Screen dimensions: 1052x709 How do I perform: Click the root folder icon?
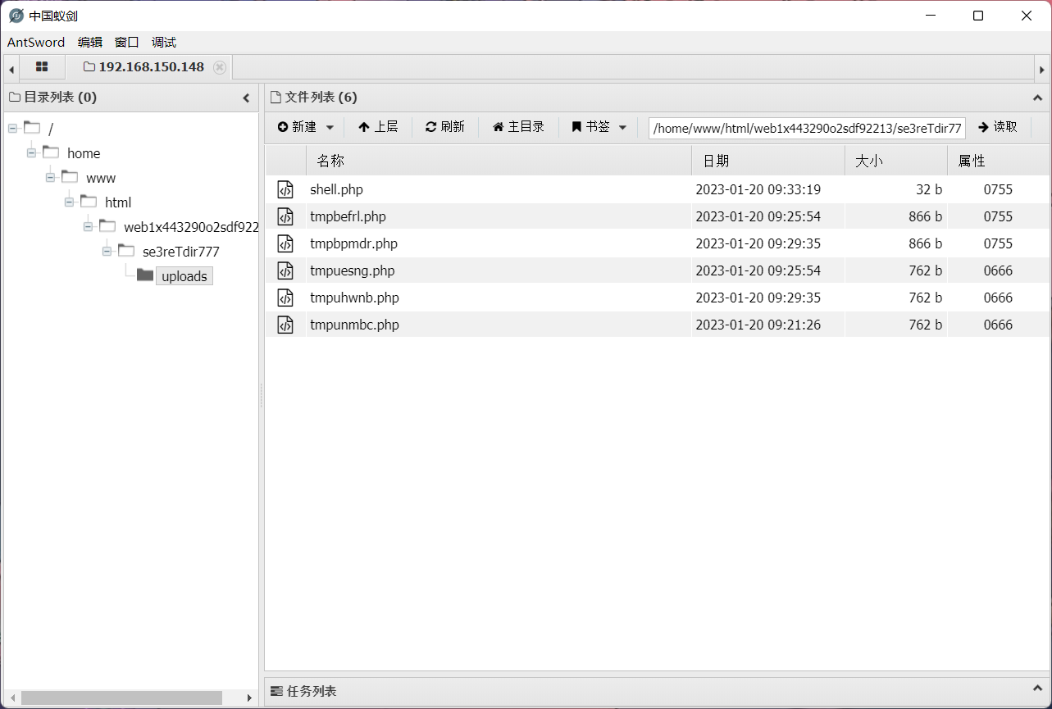(32, 128)
